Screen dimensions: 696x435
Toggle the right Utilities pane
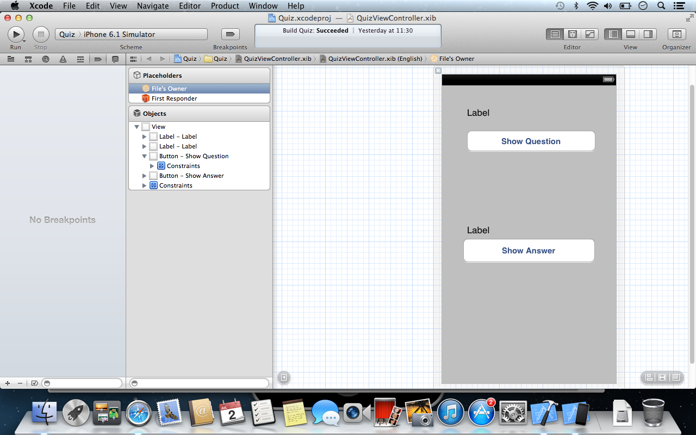(648, 34)
